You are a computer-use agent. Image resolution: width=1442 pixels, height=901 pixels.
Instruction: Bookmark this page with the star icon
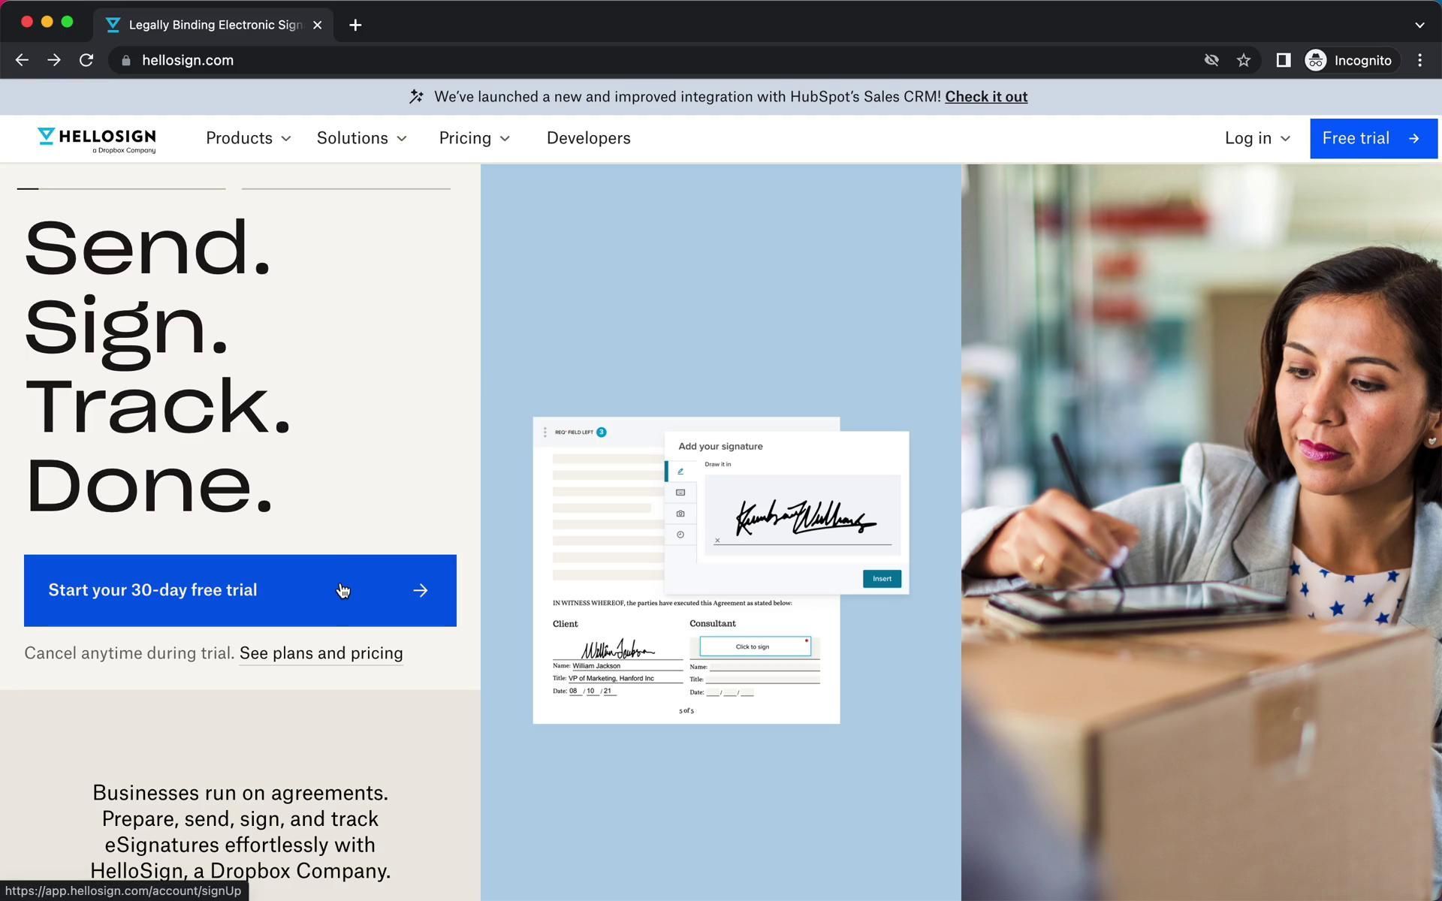point(1244,60)
